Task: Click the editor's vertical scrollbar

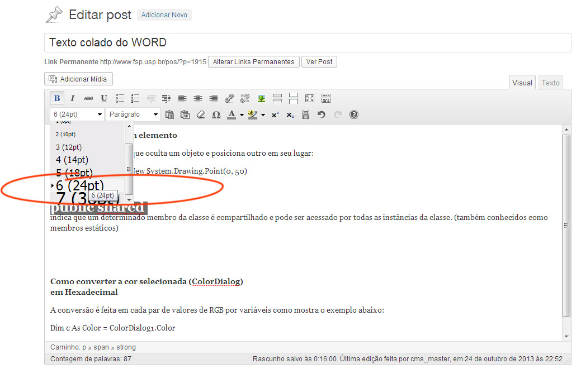Action: (x=566, y=225)
